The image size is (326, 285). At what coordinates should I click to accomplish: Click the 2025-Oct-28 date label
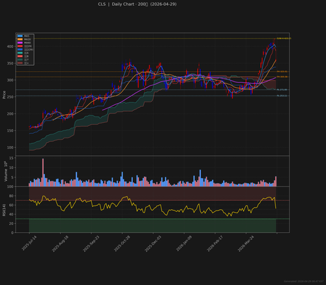pos(122,243)
